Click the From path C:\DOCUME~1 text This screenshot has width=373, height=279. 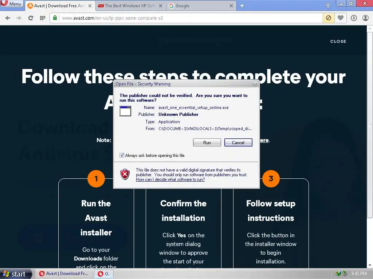pos(205,129)
